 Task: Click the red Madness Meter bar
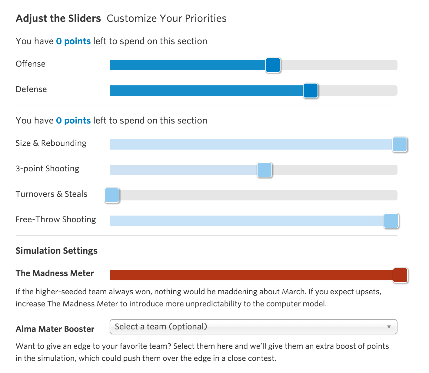(x=251, y=275)
